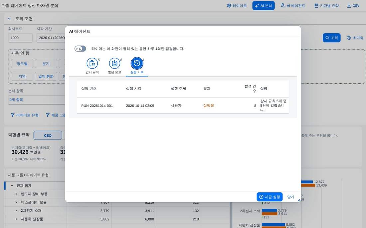Click the 조회 search button
The width and height of the screenshot is (366, 228).
point(332,38)
